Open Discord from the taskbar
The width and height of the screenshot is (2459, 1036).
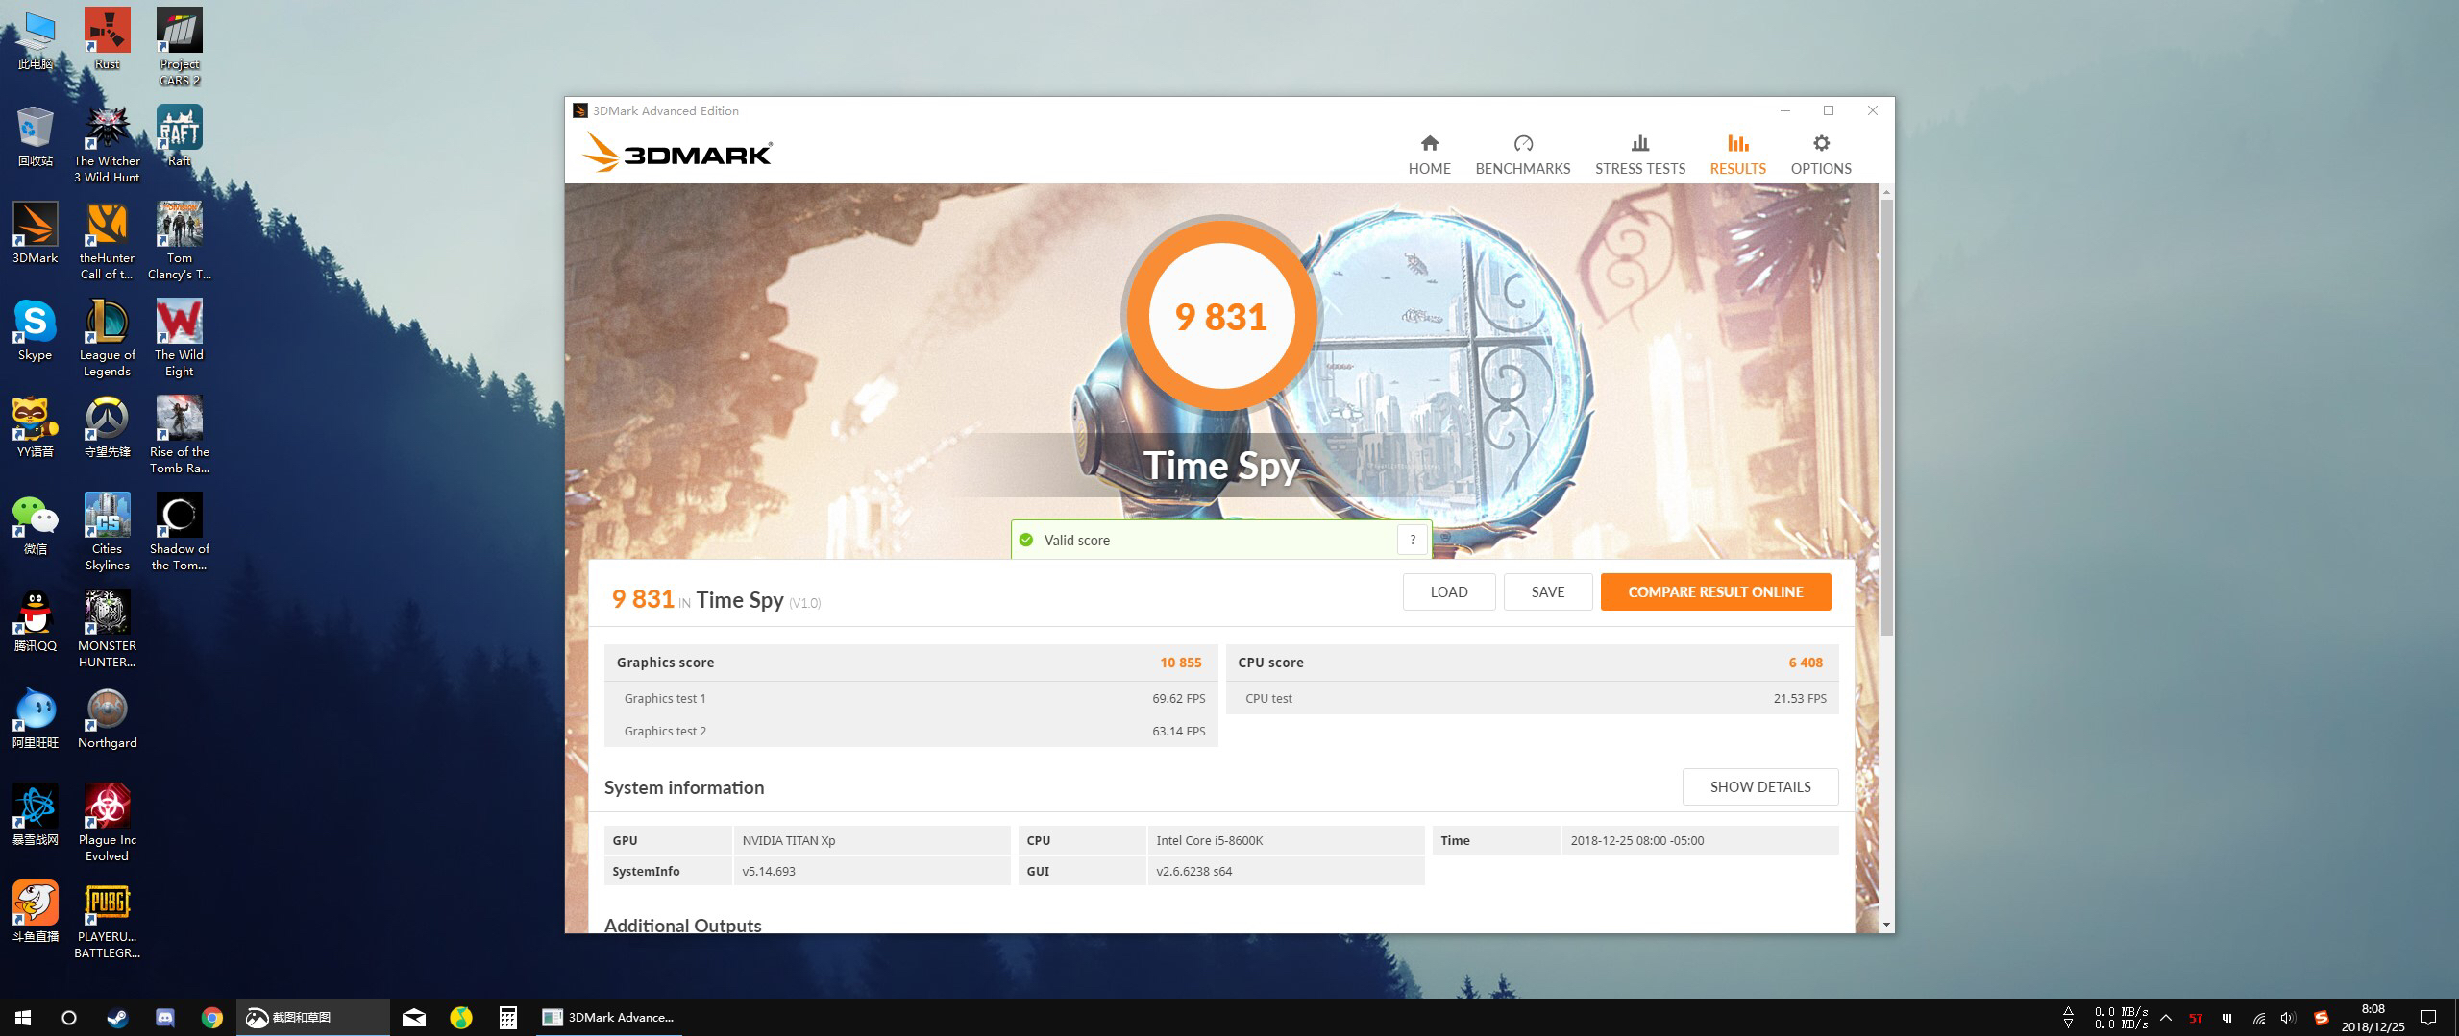pos(165,1017)
